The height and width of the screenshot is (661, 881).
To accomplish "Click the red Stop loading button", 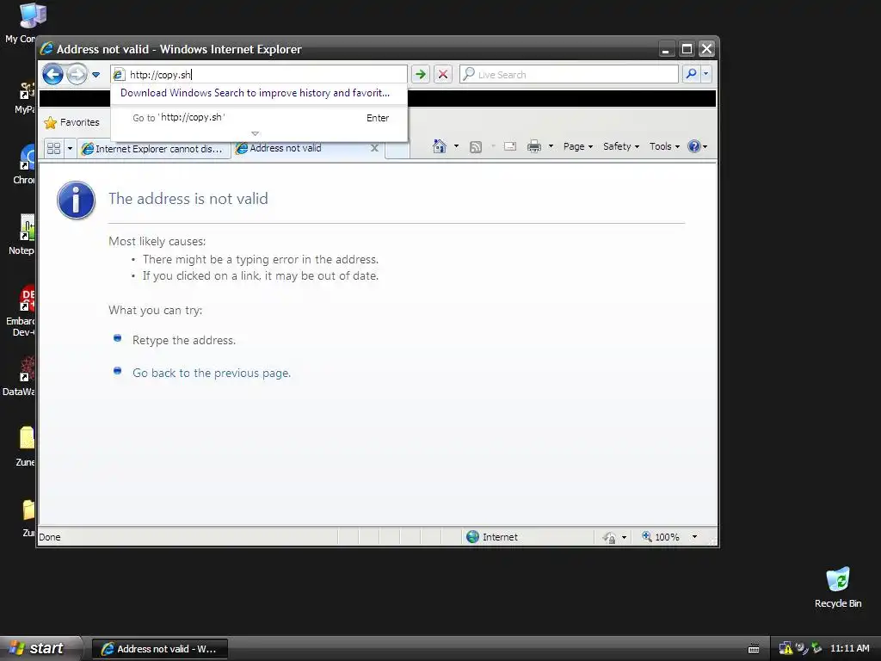I will tap(443, 74).
